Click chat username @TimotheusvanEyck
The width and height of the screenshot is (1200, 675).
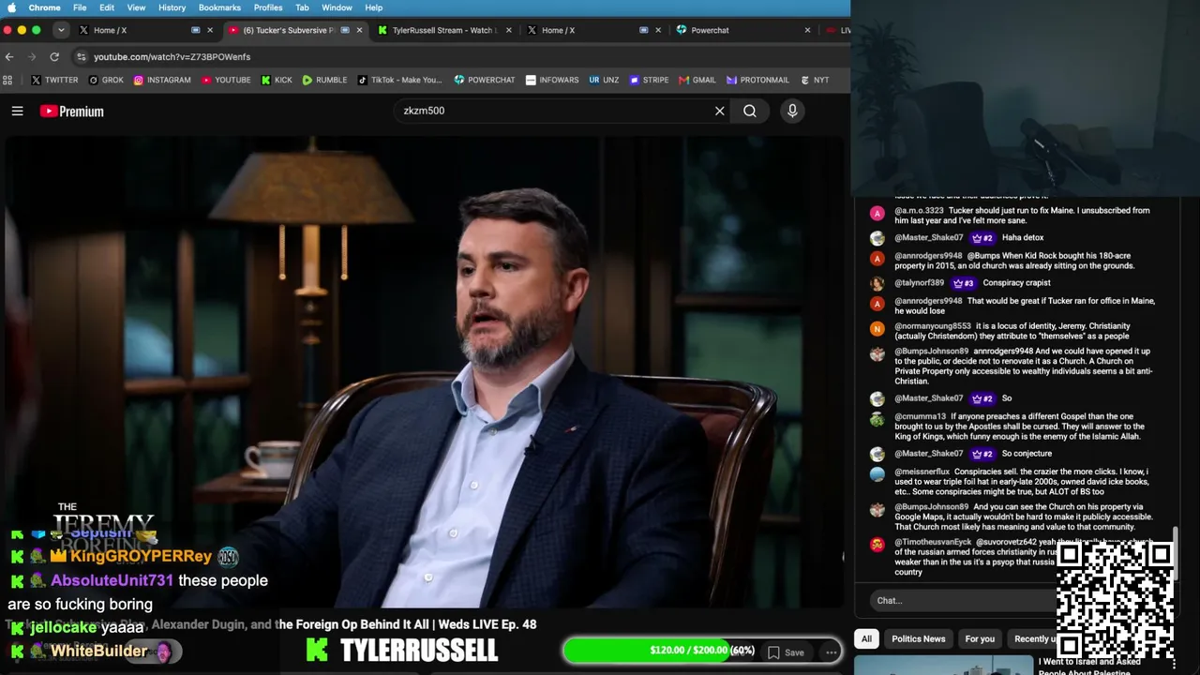933,542
